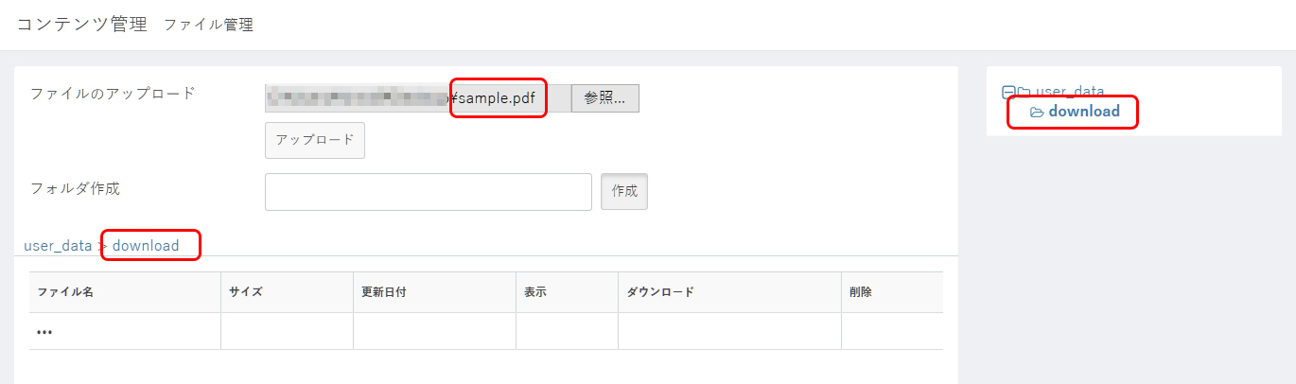Image resolution: width=1296 pixels, height=384 pixels.
Task: Select user_data in the folder tree
Action: 1070,92
